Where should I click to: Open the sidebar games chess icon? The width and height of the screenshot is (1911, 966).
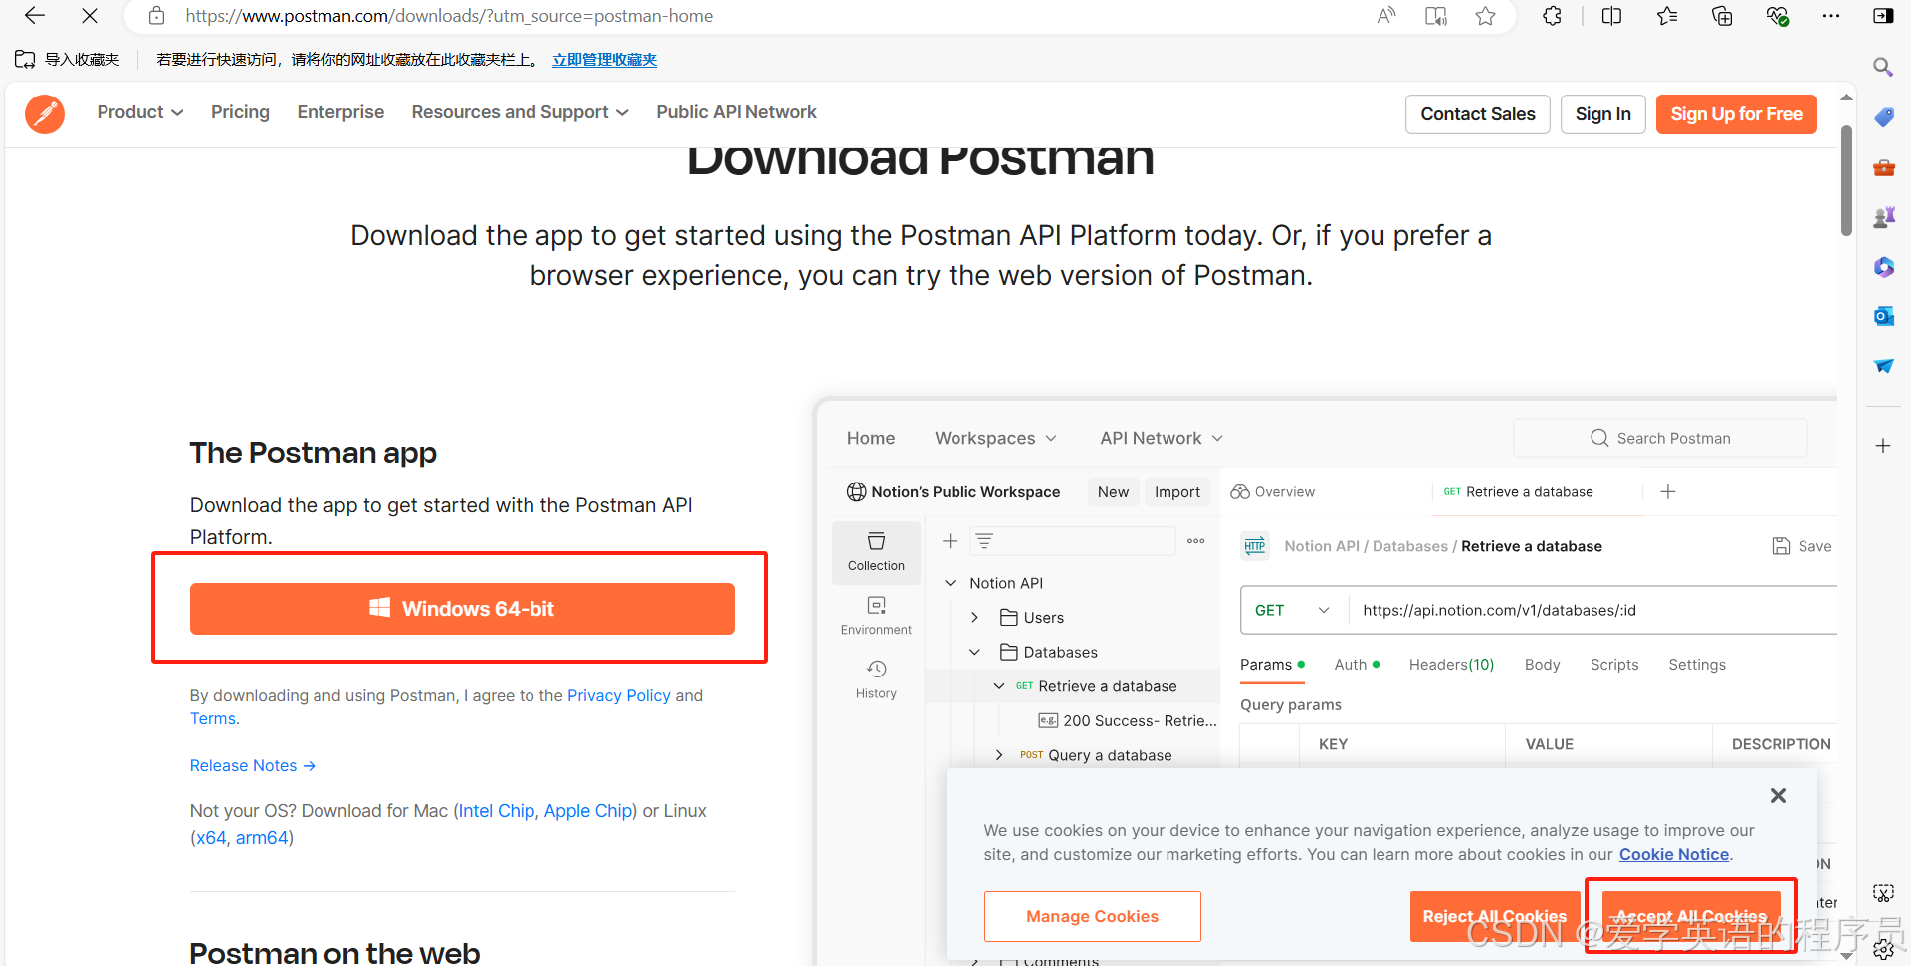pyautogui.click(x=1884, y=217)
